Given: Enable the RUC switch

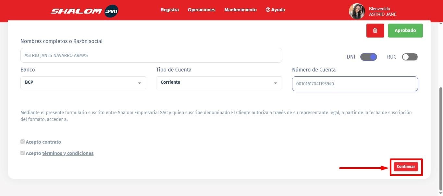Looking at the screenshot, I should point(410,57).
